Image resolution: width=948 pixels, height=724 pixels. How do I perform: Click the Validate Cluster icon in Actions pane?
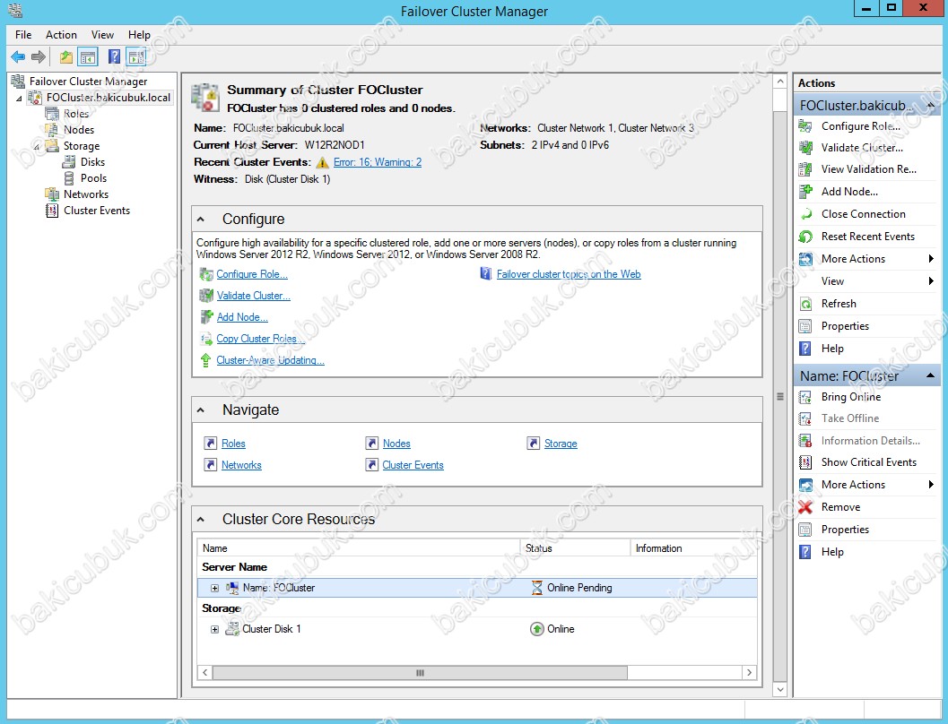pos(805,148)
